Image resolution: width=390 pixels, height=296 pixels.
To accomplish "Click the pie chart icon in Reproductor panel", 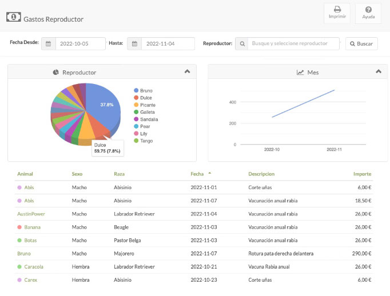I will coord(56,73).
